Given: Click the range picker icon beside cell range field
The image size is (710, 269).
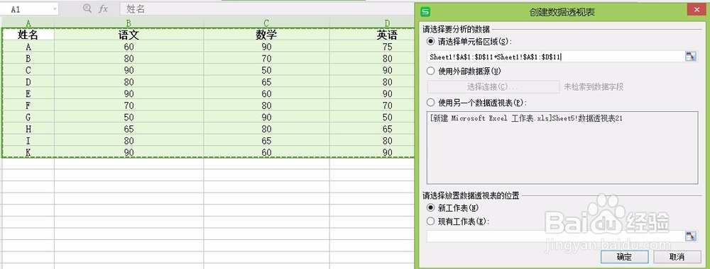Looking at the screenshot, I should pos(691,57).
